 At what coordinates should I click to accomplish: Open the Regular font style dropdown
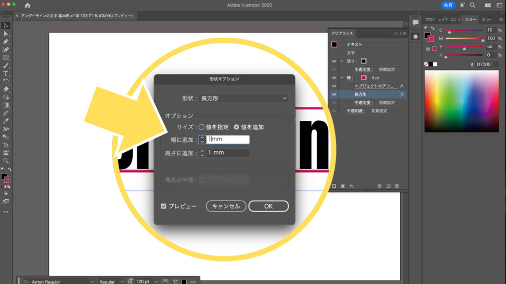[x=109, y=282]
